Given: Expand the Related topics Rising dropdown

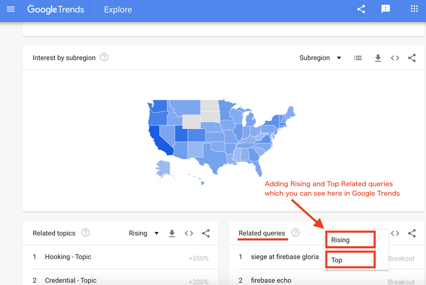Looking at the screenshot, I should coord(144,233).
